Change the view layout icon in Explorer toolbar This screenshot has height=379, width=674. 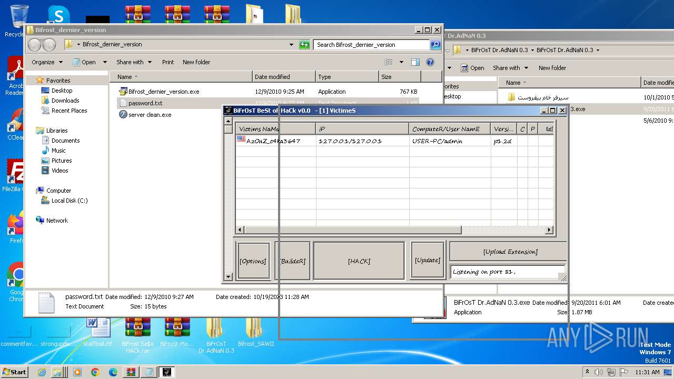[389, 62]
